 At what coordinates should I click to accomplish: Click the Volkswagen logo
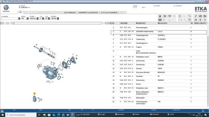(6, 8)
